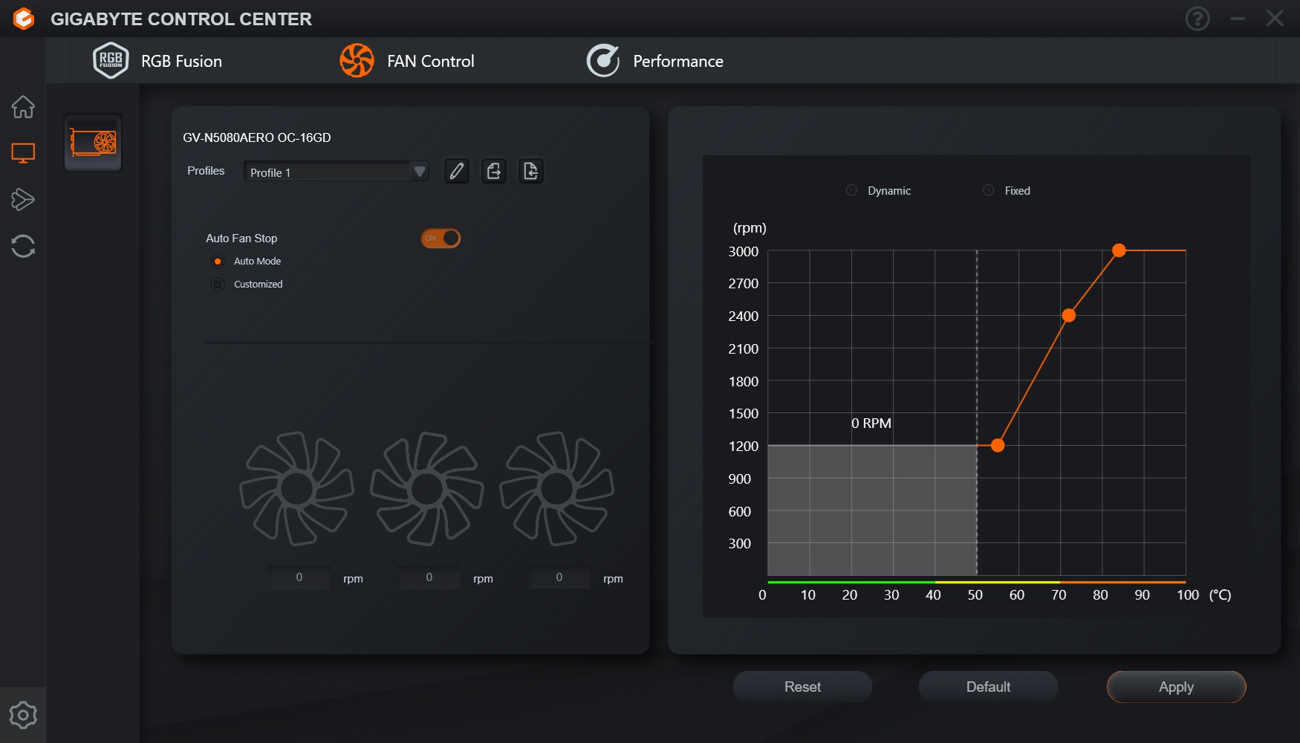Viewport: 1300px width, 743px height.
Task: Open the arrow-shaped sidebar icon
Action: tap(23, 199)
